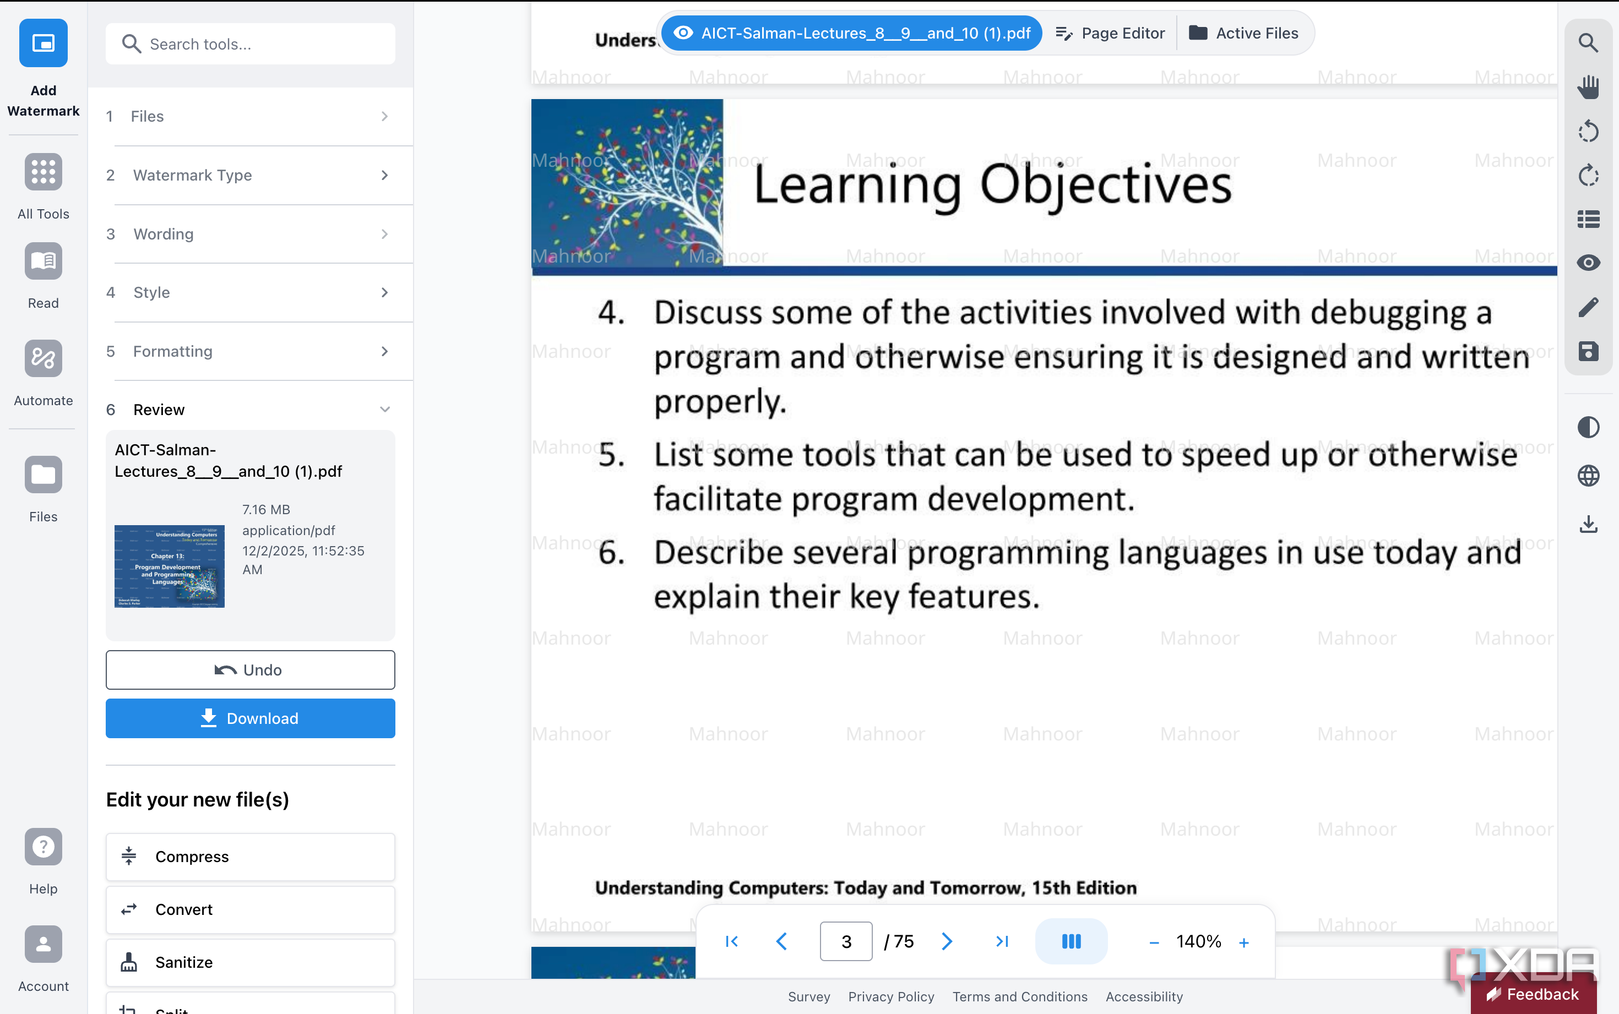The height and width of the screenshot is (1014, 1619).
Task: Expand the Files step
Action: coord(250,116)
